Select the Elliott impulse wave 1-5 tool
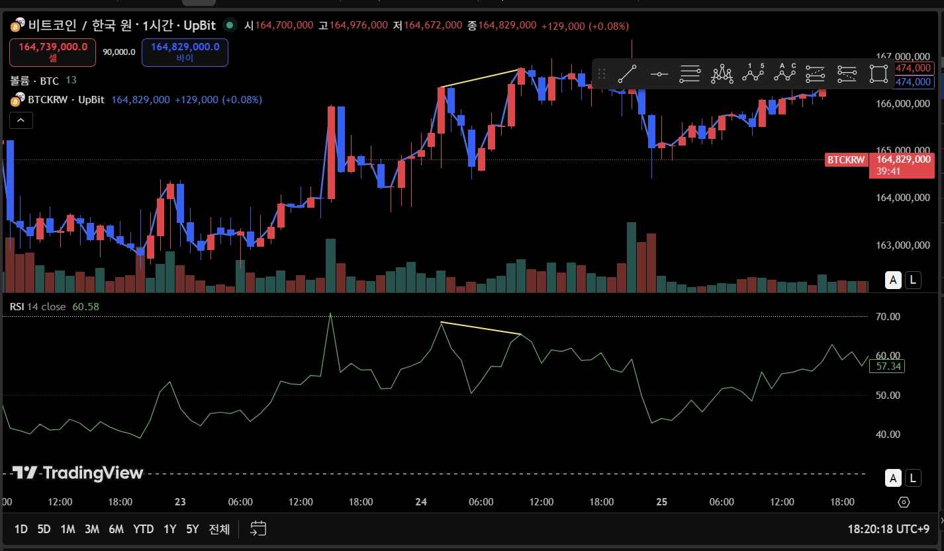 click(753, 74)
